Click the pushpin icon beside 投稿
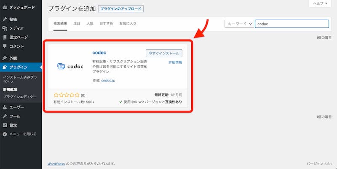Screen dimensions: 337x169 tap(5, 19)
